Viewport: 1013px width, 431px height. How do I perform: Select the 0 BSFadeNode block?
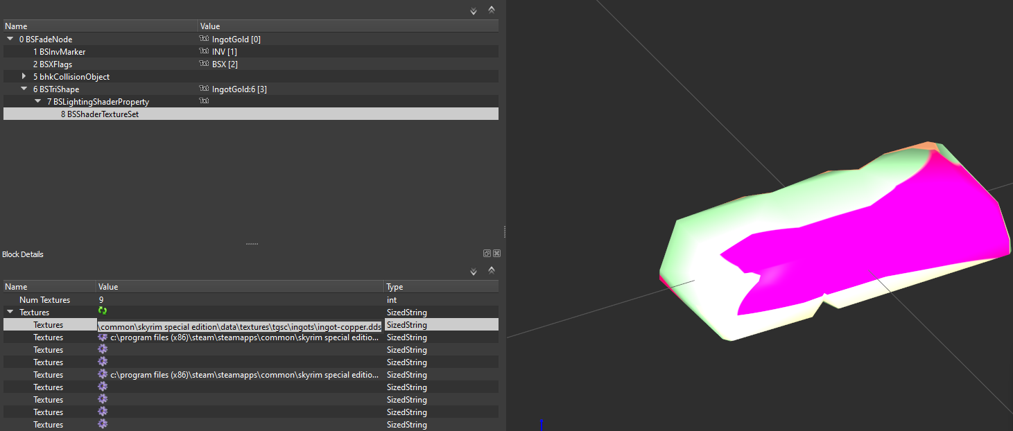tap(46, 39)
